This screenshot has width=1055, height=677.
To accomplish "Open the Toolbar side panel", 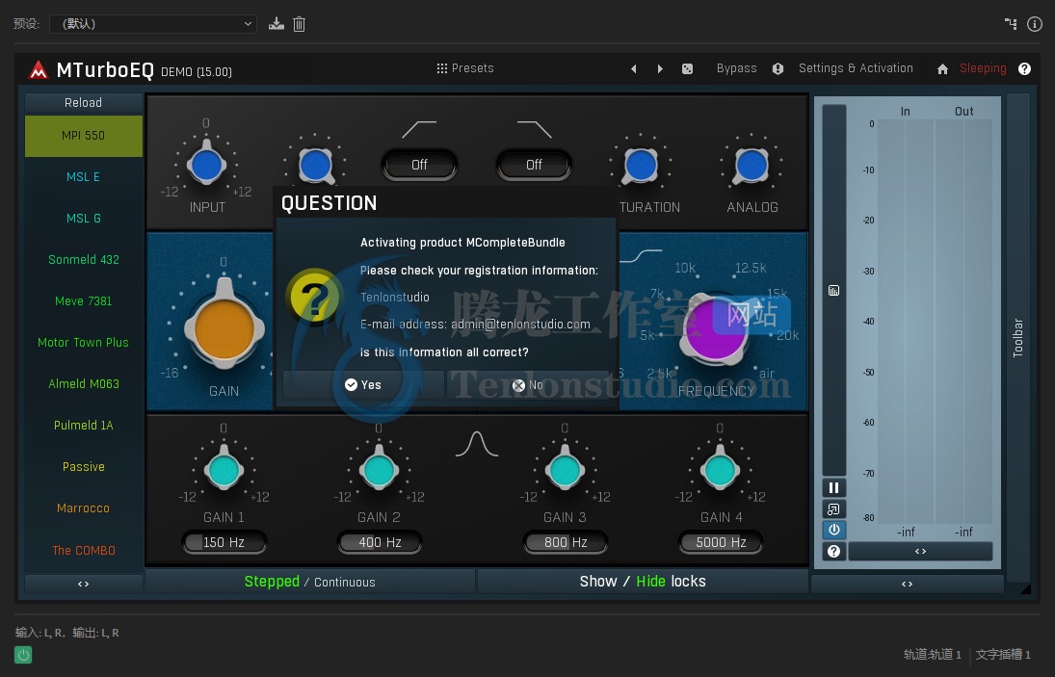I will (x=1018, y=337).
